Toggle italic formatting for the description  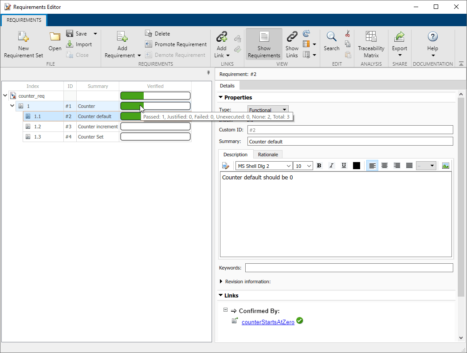click(x=331, y=165)
